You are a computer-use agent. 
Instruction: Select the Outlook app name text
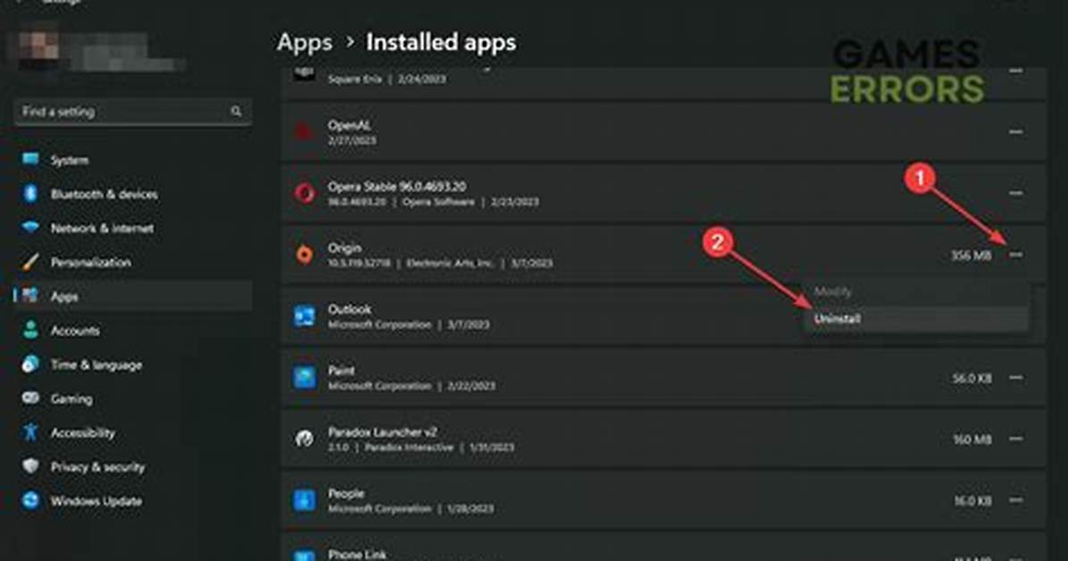click(349, 309)
